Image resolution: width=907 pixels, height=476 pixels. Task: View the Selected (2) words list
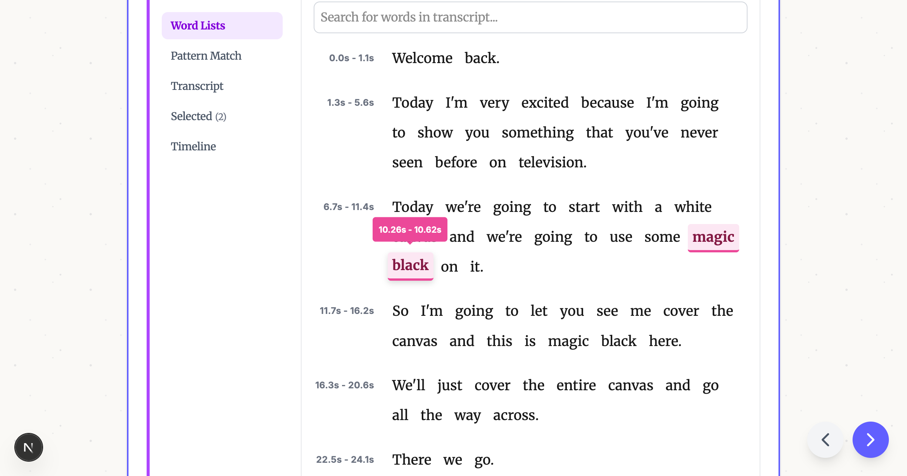click(x=198, y=116)
